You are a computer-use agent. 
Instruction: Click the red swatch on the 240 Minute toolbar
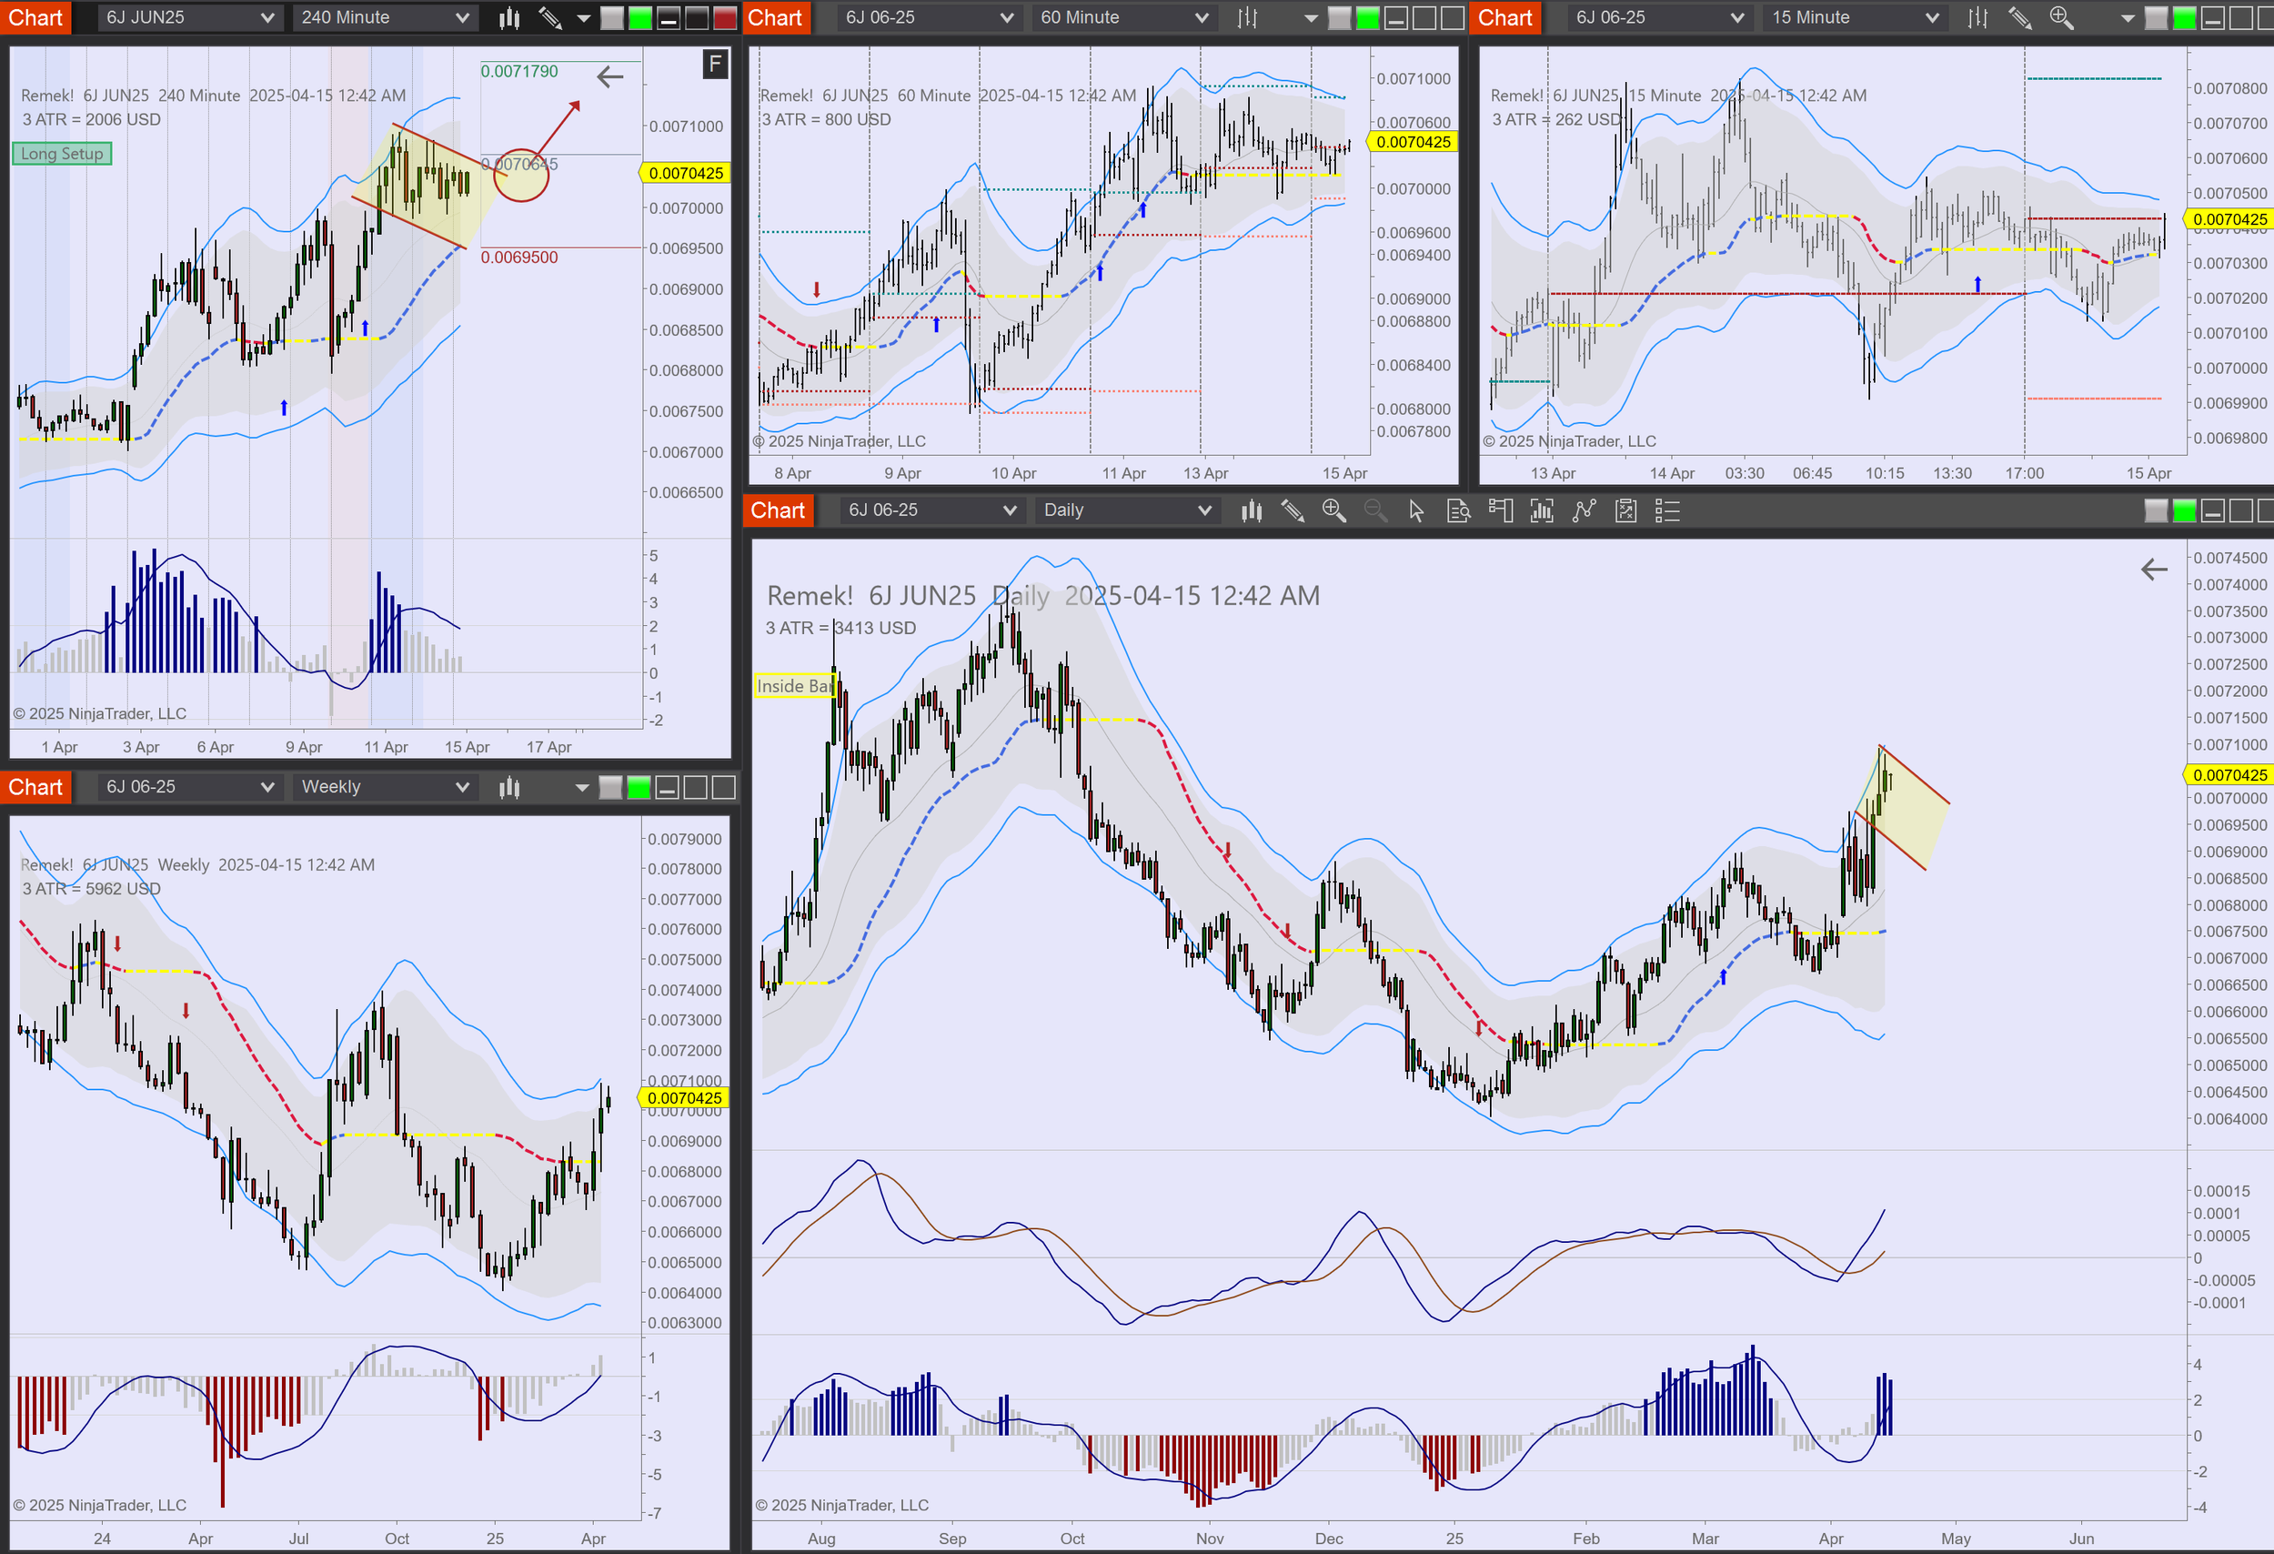pos(725,17)
